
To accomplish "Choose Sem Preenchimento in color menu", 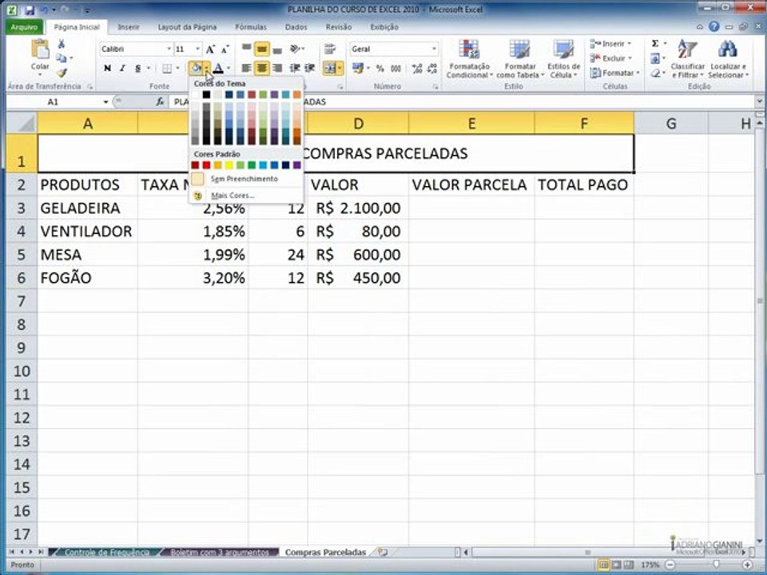I will (x=245, y=179).
